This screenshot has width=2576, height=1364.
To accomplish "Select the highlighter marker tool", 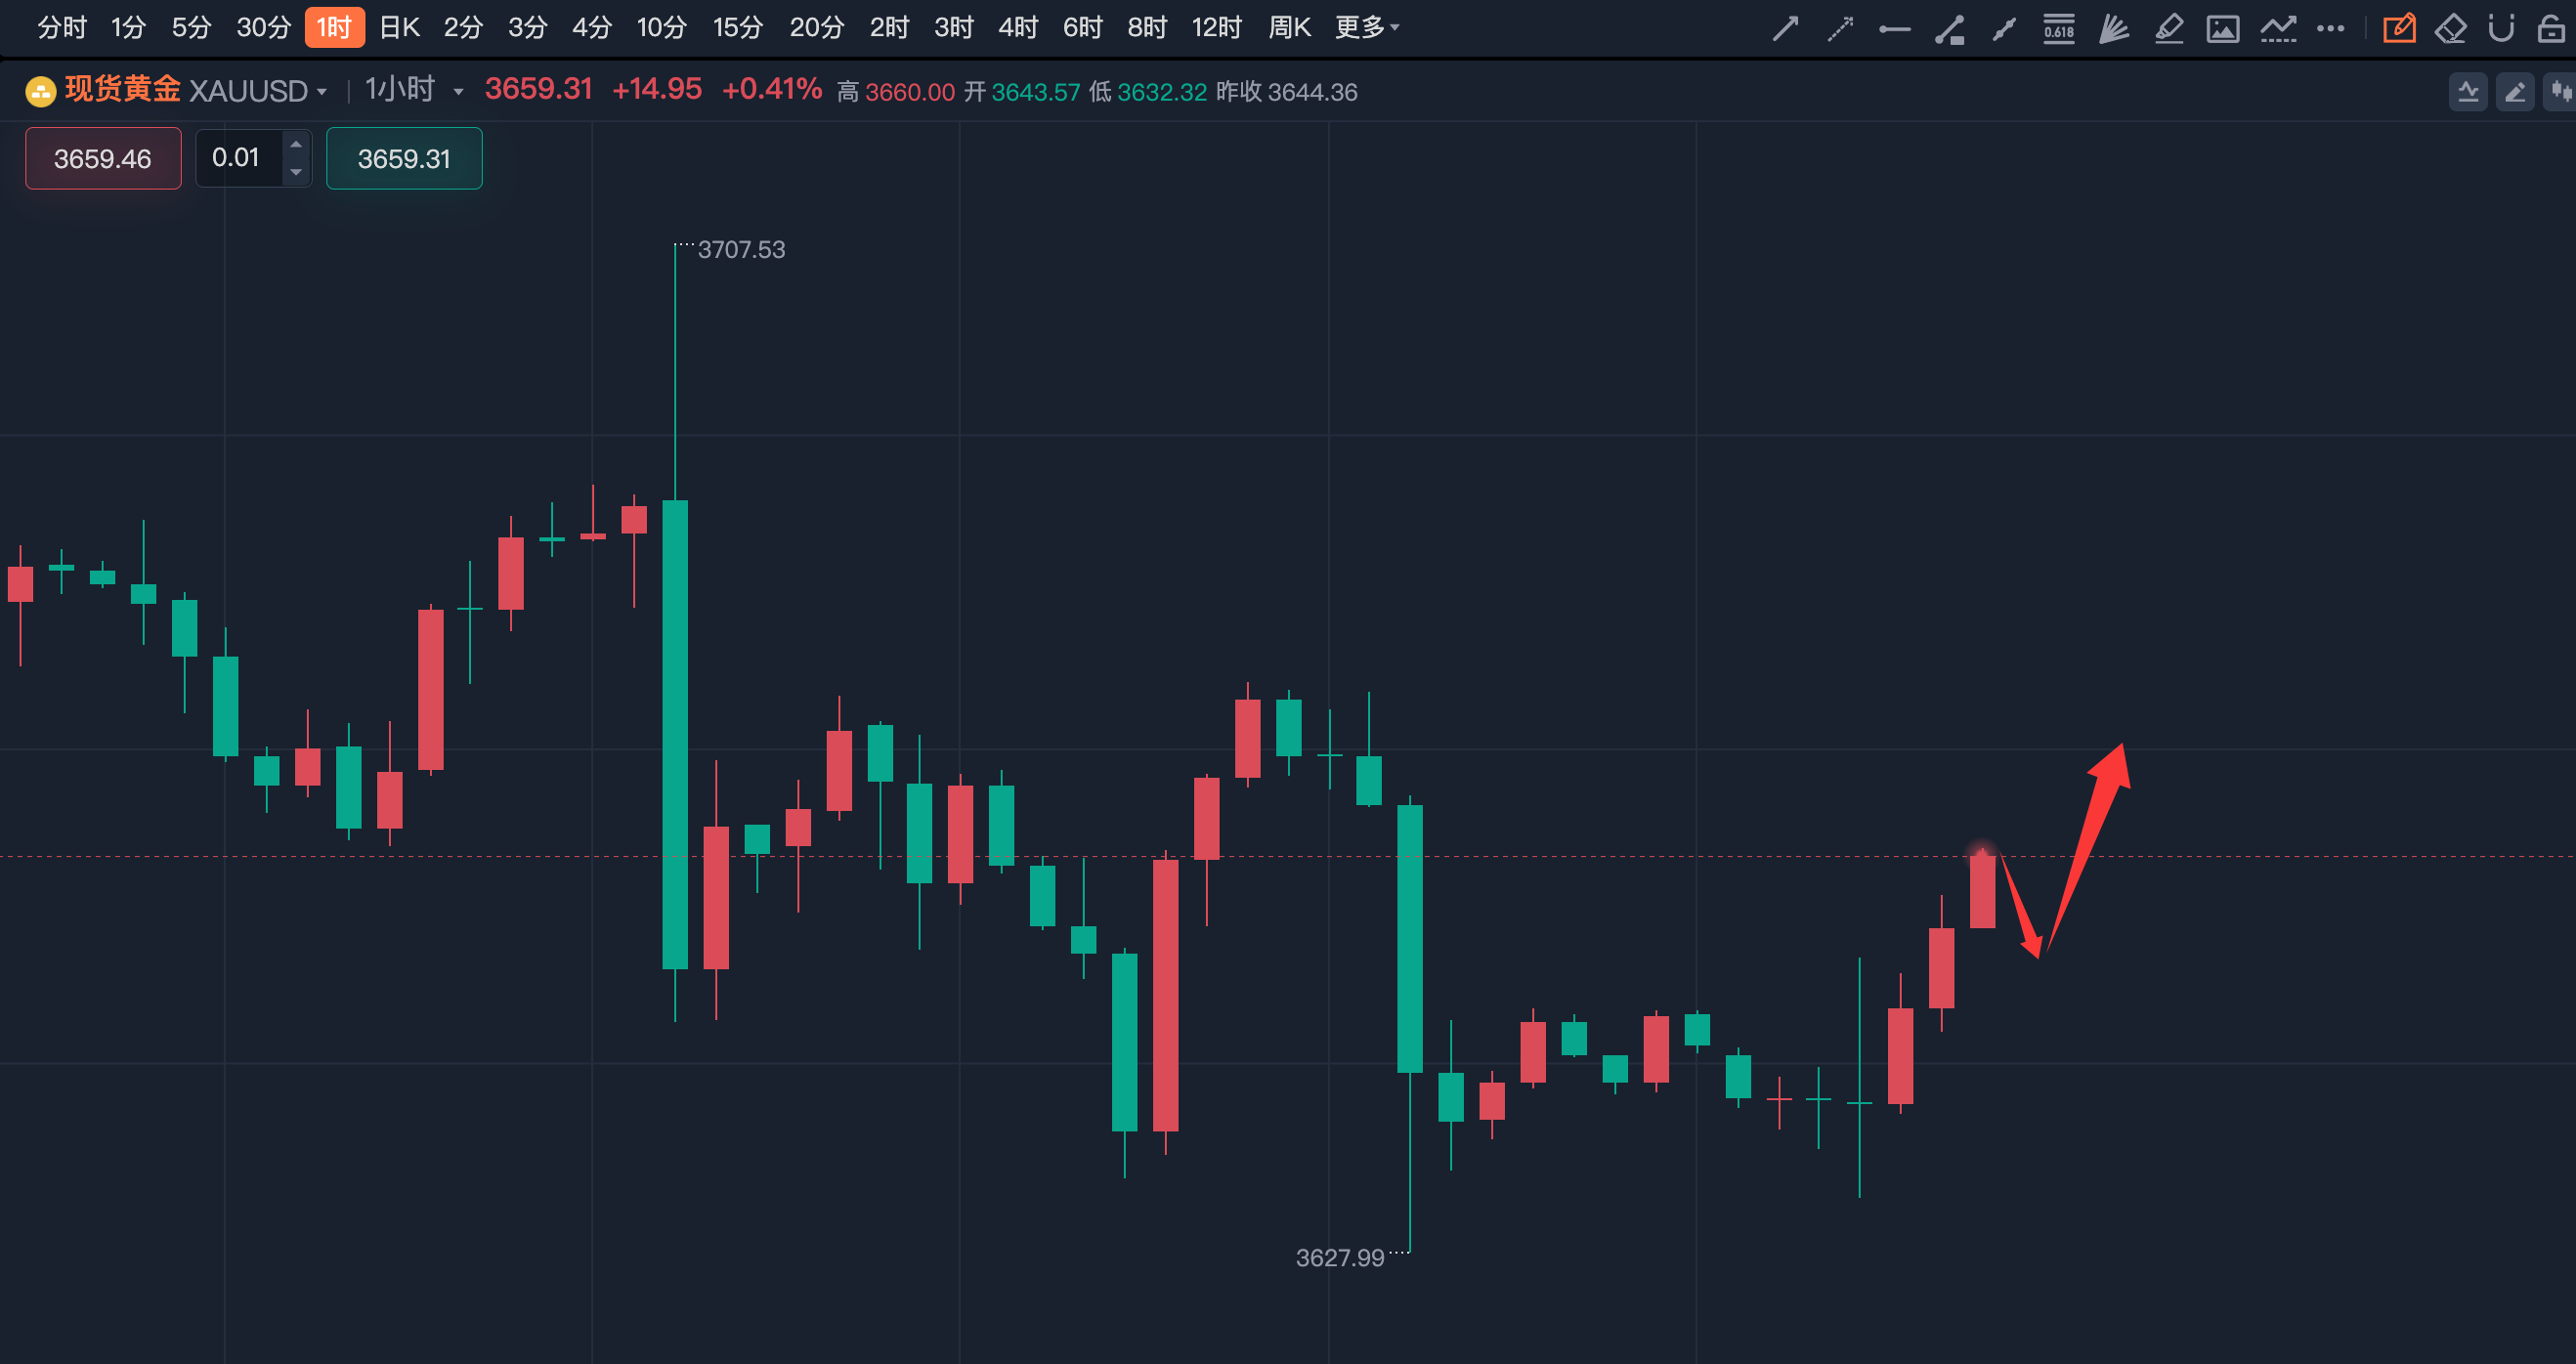I will coord(2168,28).
